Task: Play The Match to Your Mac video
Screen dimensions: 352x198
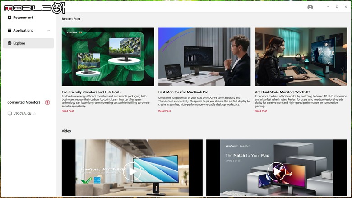Action: click(x=277, y=171)
